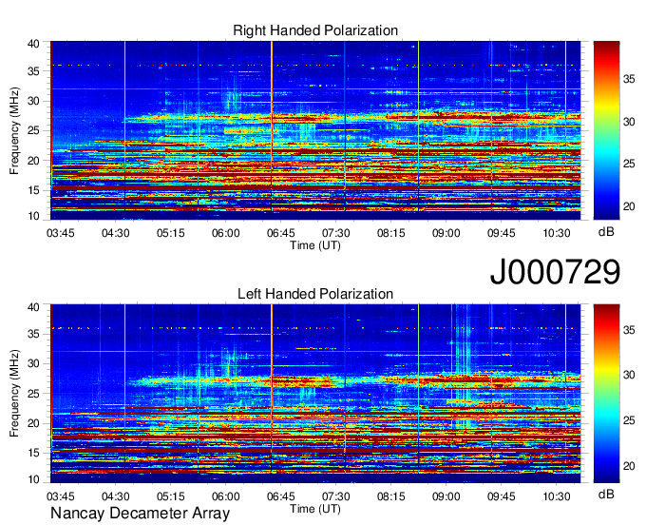Click the 08:15 time tick of Left Handed plot

(x=391, y=496)
